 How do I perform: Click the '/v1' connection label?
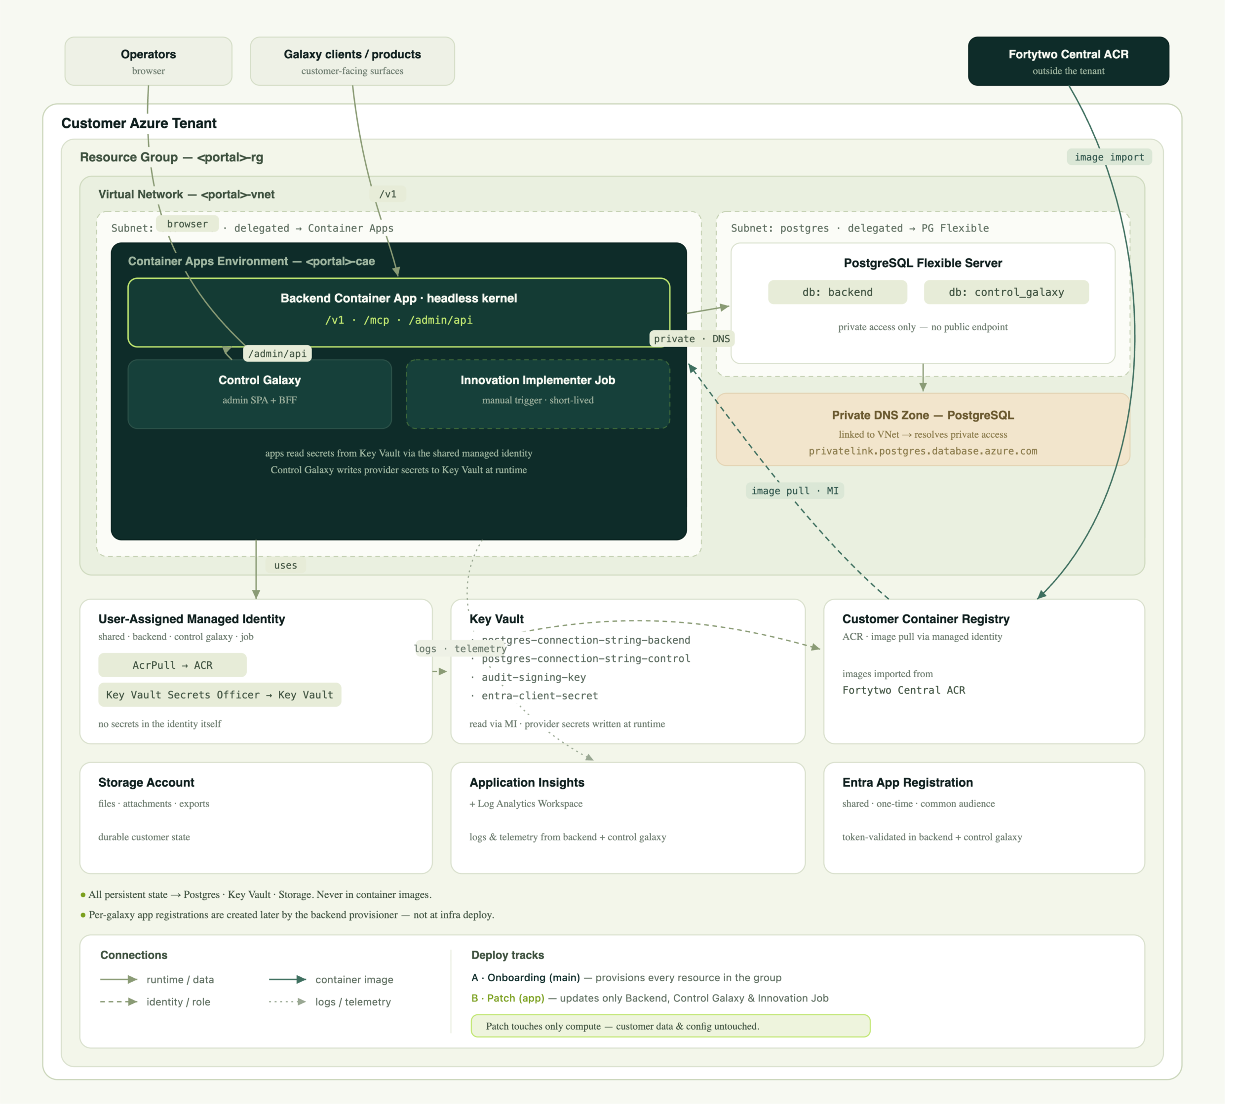(387, 194)
